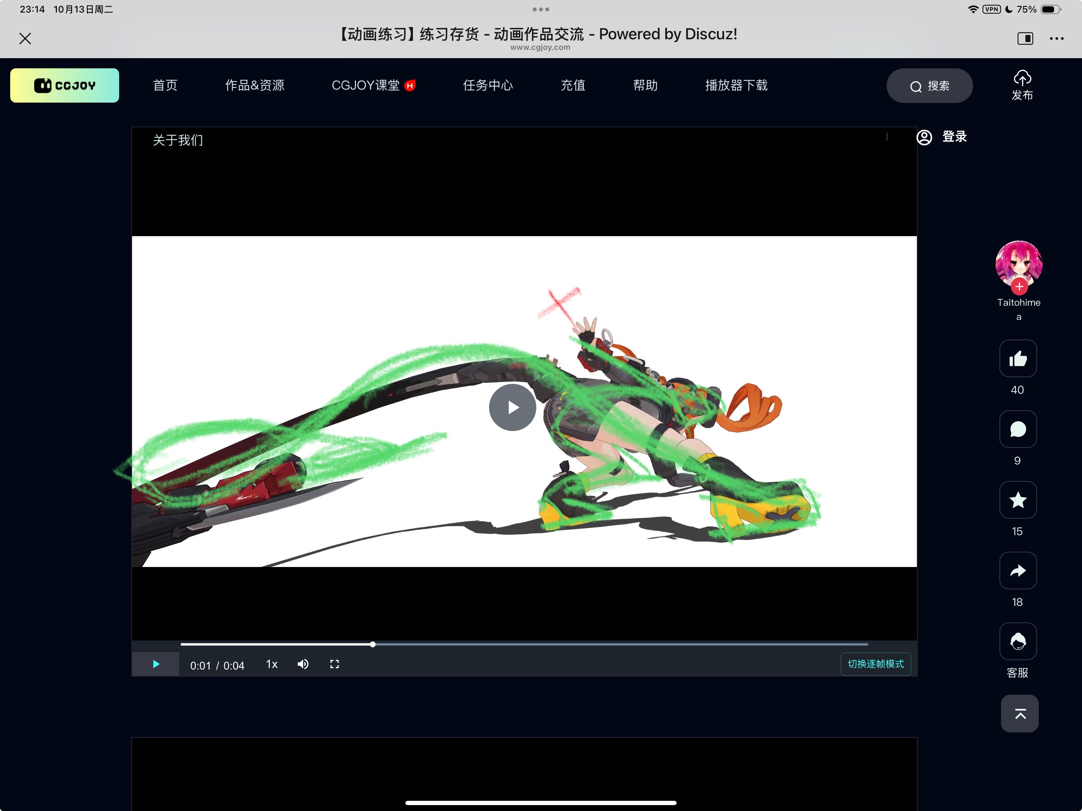The width and height of the screenshot is (1082, 811).
Task: Go to CGJOY课堂
Action: click(x=365, y=86)
